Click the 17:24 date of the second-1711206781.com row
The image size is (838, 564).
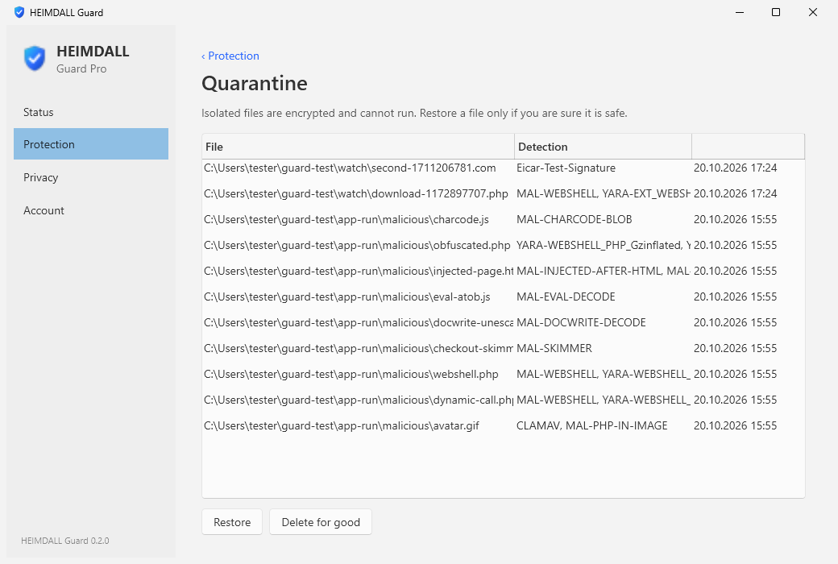pos(735,168)
